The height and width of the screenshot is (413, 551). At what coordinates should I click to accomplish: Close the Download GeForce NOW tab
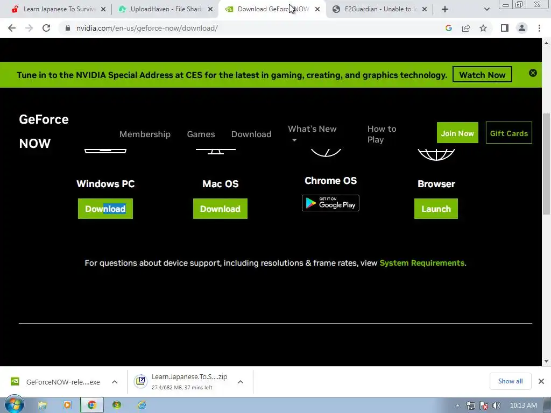click(x=317, y=9)
